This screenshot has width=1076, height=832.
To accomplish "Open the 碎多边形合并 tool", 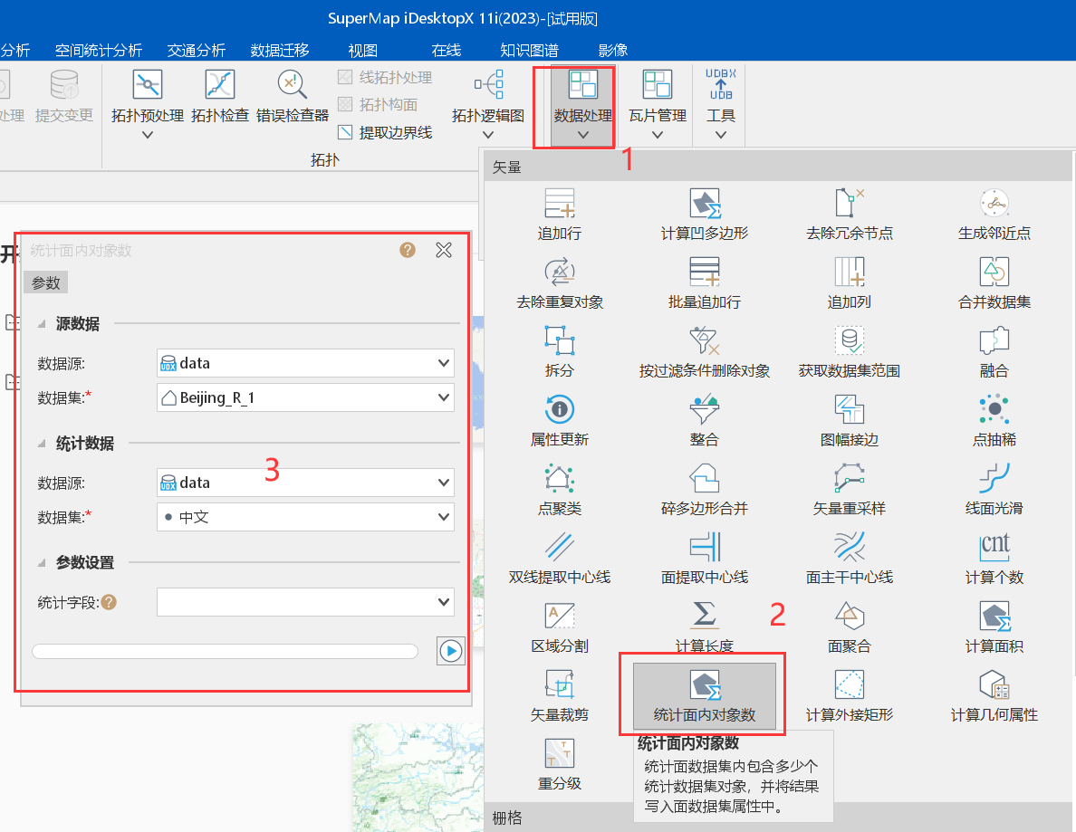I will (704, 489).
